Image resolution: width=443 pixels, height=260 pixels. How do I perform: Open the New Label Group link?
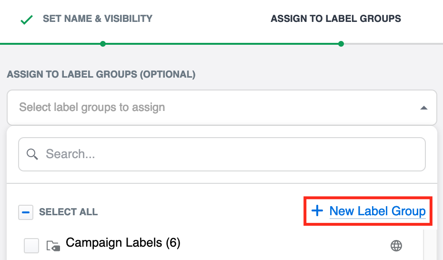[377, 211]
